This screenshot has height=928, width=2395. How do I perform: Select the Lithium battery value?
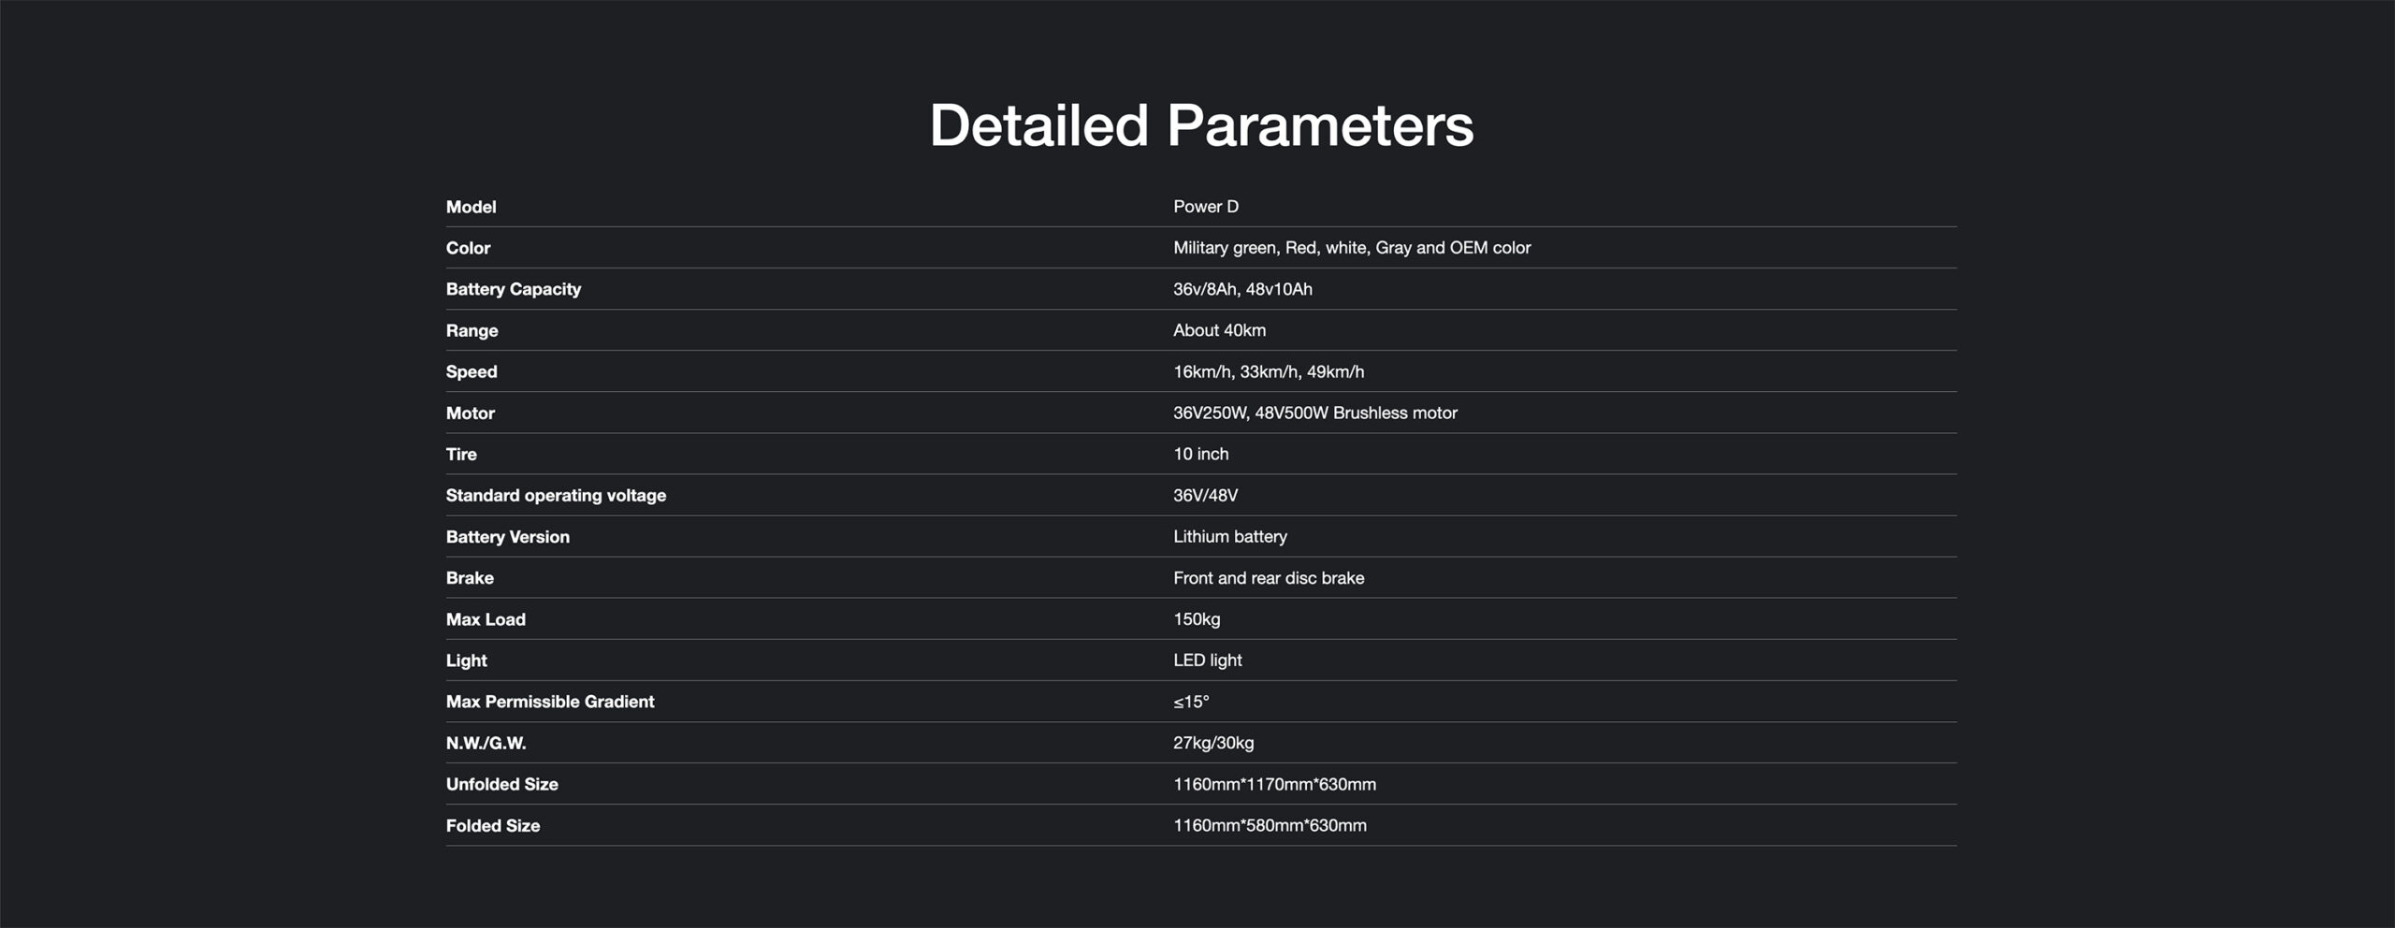[x=1229, y=537]
